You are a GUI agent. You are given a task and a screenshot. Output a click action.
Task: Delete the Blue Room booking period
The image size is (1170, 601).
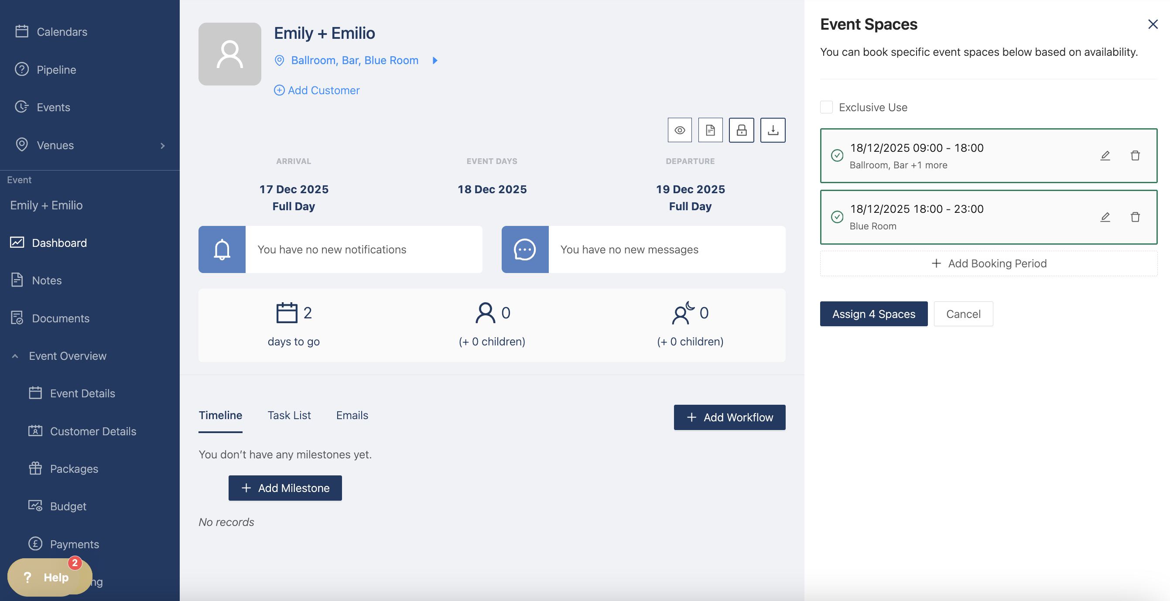point(1135,217)
